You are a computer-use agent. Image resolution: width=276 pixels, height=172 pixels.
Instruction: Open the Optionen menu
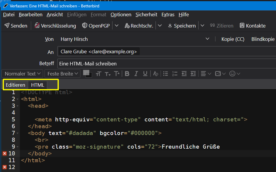[x=121, y=15]
